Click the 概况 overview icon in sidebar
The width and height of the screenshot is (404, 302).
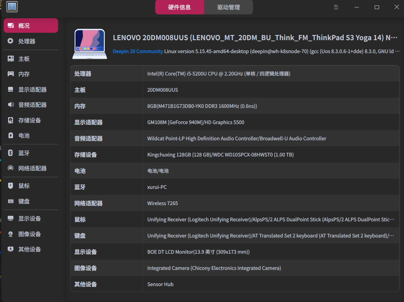11,26
